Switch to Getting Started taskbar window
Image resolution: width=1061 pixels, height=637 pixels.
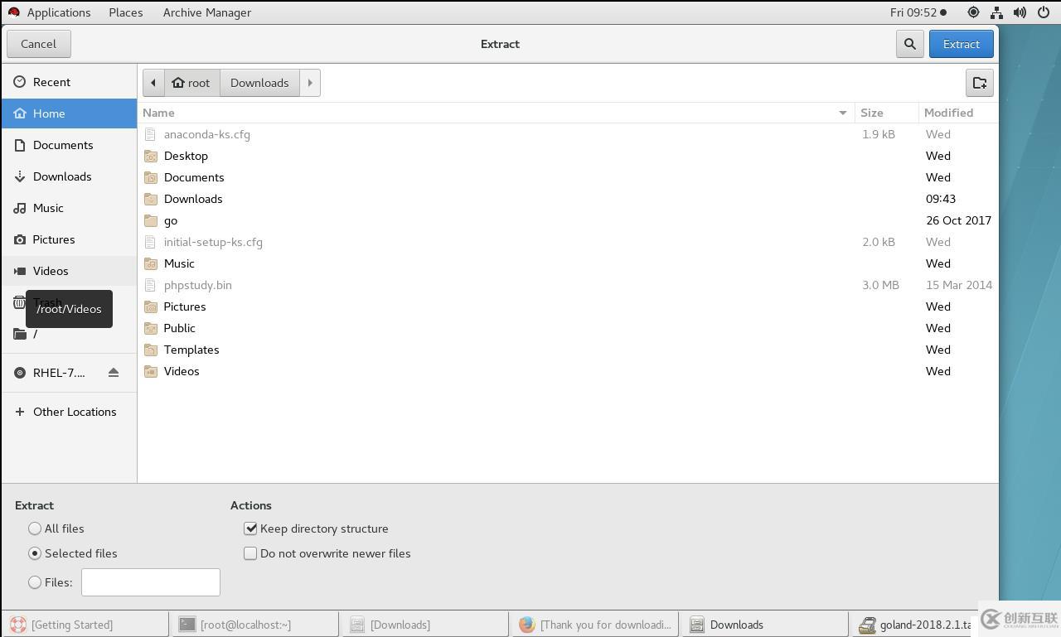click(85, 625)
